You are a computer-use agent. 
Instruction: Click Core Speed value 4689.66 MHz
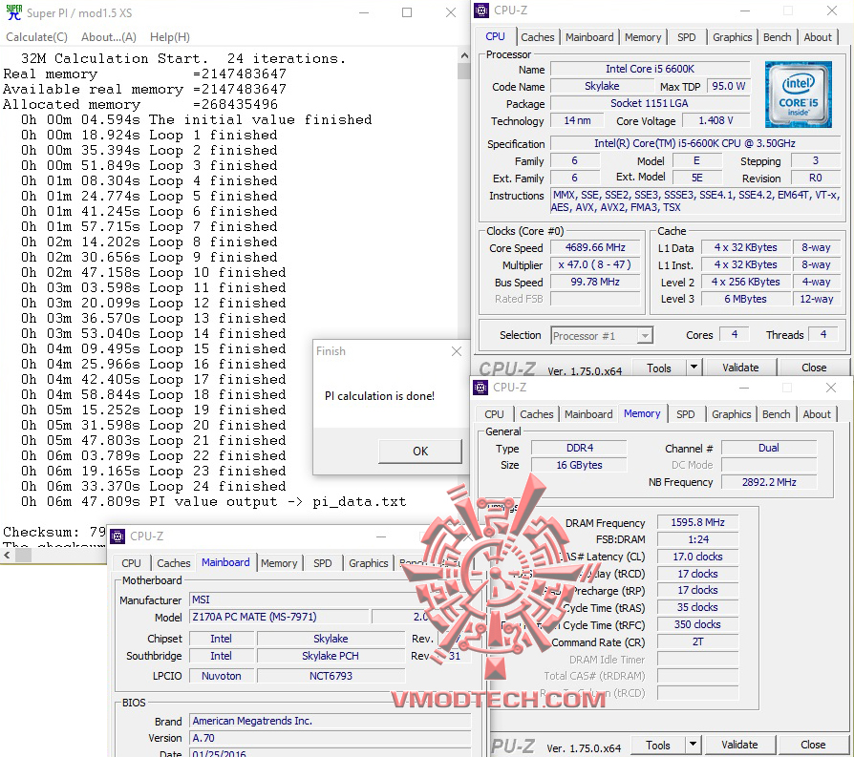pyautogui.click(x=595, y=247)
